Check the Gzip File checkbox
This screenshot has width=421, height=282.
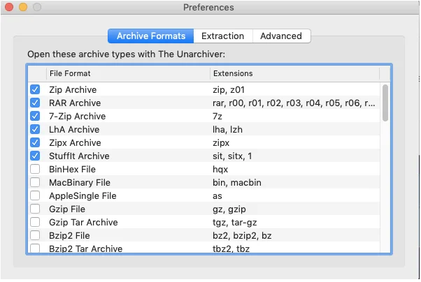(35, 209)
